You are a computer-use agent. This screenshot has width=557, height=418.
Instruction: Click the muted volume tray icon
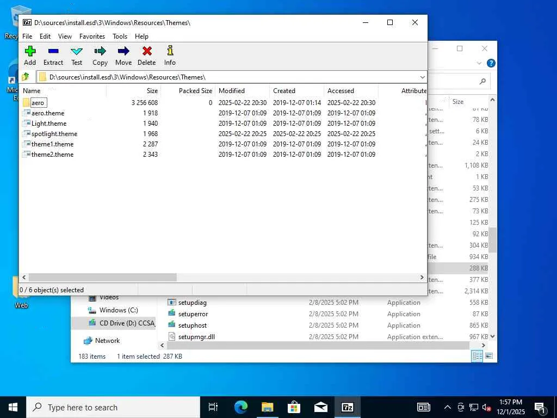click(x=487, y=407)
